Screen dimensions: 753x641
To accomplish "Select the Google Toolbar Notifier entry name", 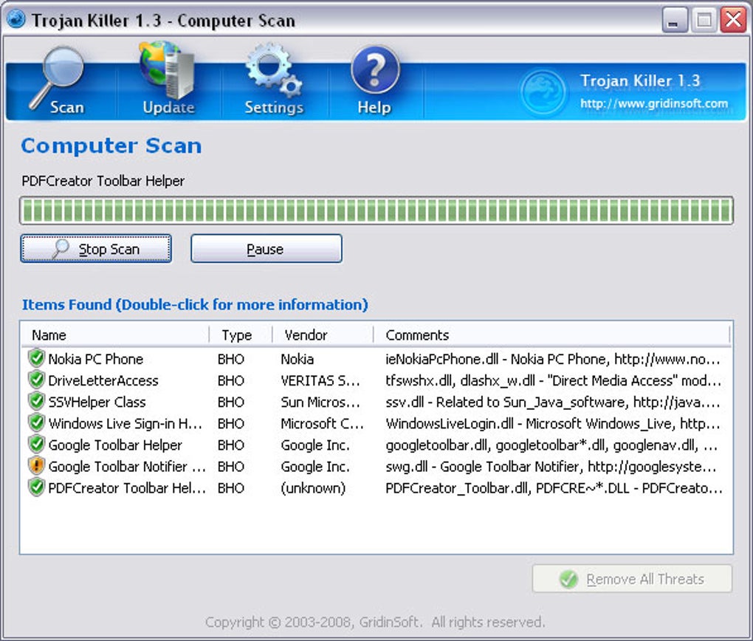I will [127, 466].
